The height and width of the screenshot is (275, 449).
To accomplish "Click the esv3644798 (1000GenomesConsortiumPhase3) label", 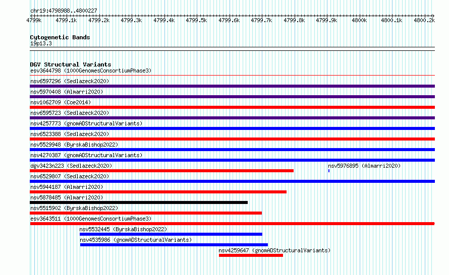I will pyautogui.click(x=91, y=71).
